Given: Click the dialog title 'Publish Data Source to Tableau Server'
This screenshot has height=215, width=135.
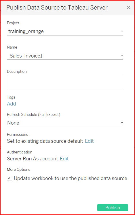Looking at the screenshot, I should click(57, 8).
